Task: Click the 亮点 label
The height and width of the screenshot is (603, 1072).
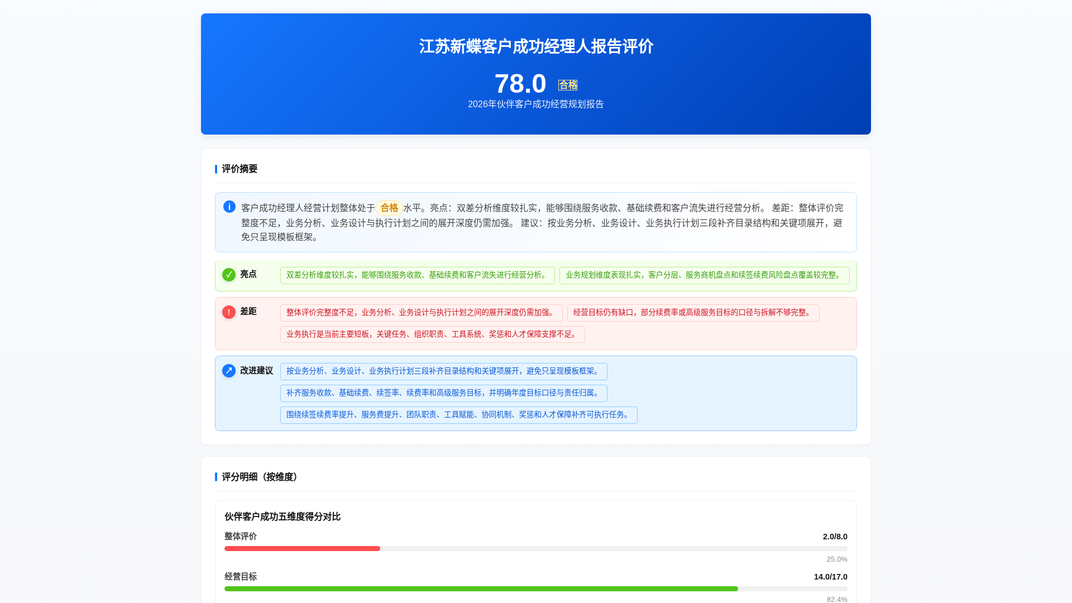Action: click(248, 274)
